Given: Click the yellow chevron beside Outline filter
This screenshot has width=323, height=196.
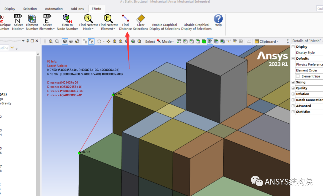Looking at the screenshot, I should pyautogui.click(x=12, y=48).
